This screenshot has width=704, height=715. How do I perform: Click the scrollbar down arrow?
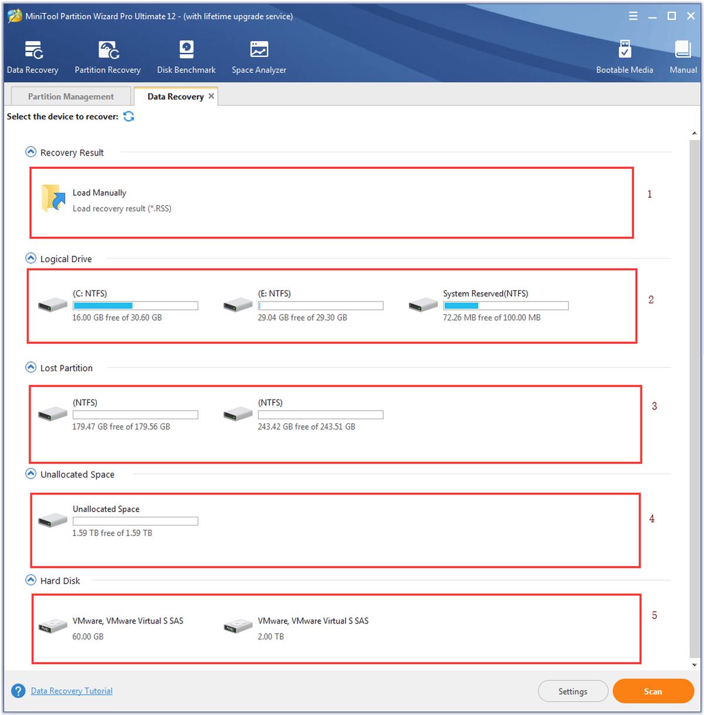coord(695,665)
